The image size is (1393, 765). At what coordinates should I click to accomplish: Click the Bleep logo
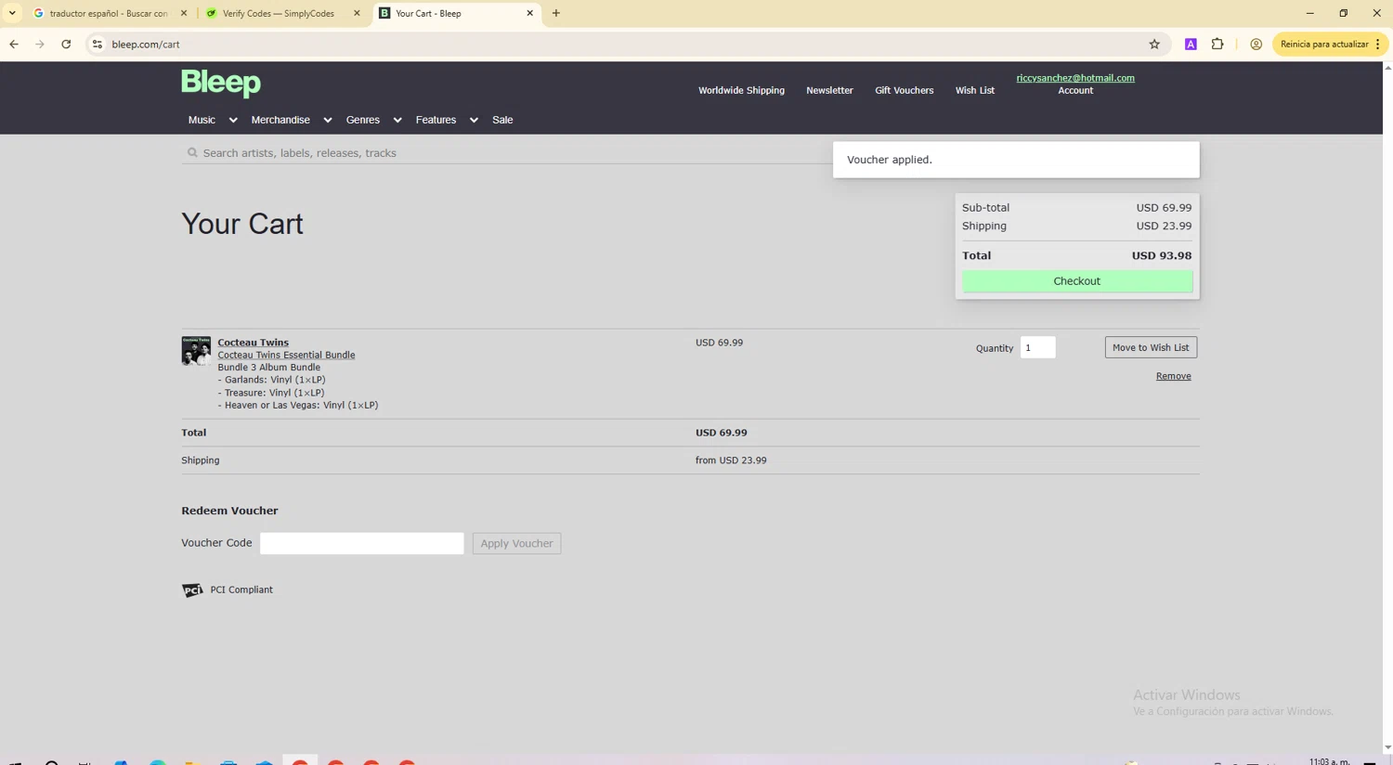(x=221, y=84)
